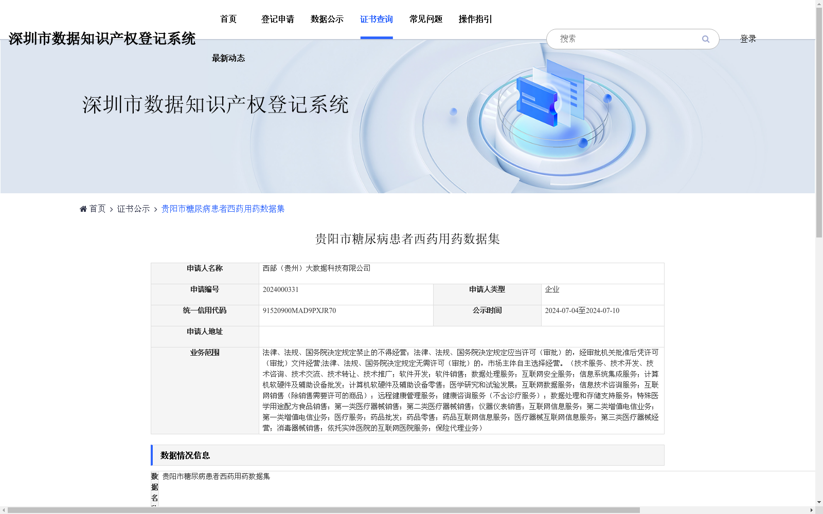This screenshot has height=514, width=823.
Task: Go to 数据公示 menu item
Action: [x=327, y=19]
